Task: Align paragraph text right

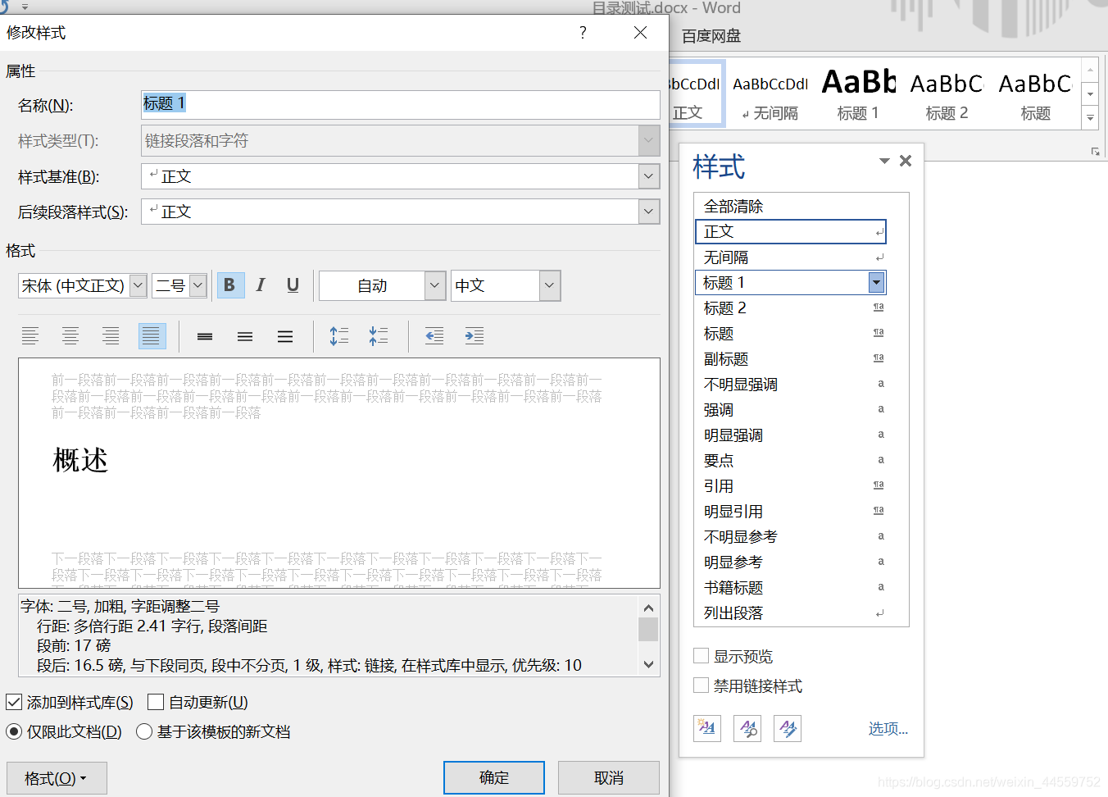Action: click(111, 335)
